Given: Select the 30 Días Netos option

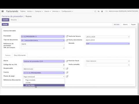Looking at the screenshot, I should tap(44, 85).
